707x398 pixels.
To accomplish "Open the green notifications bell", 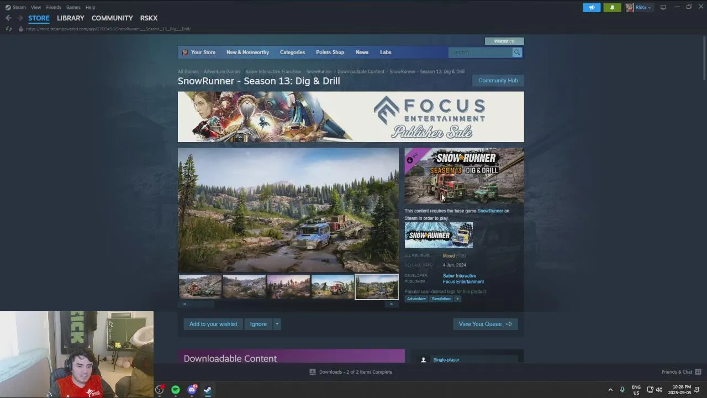I will (x=612, y=7).
